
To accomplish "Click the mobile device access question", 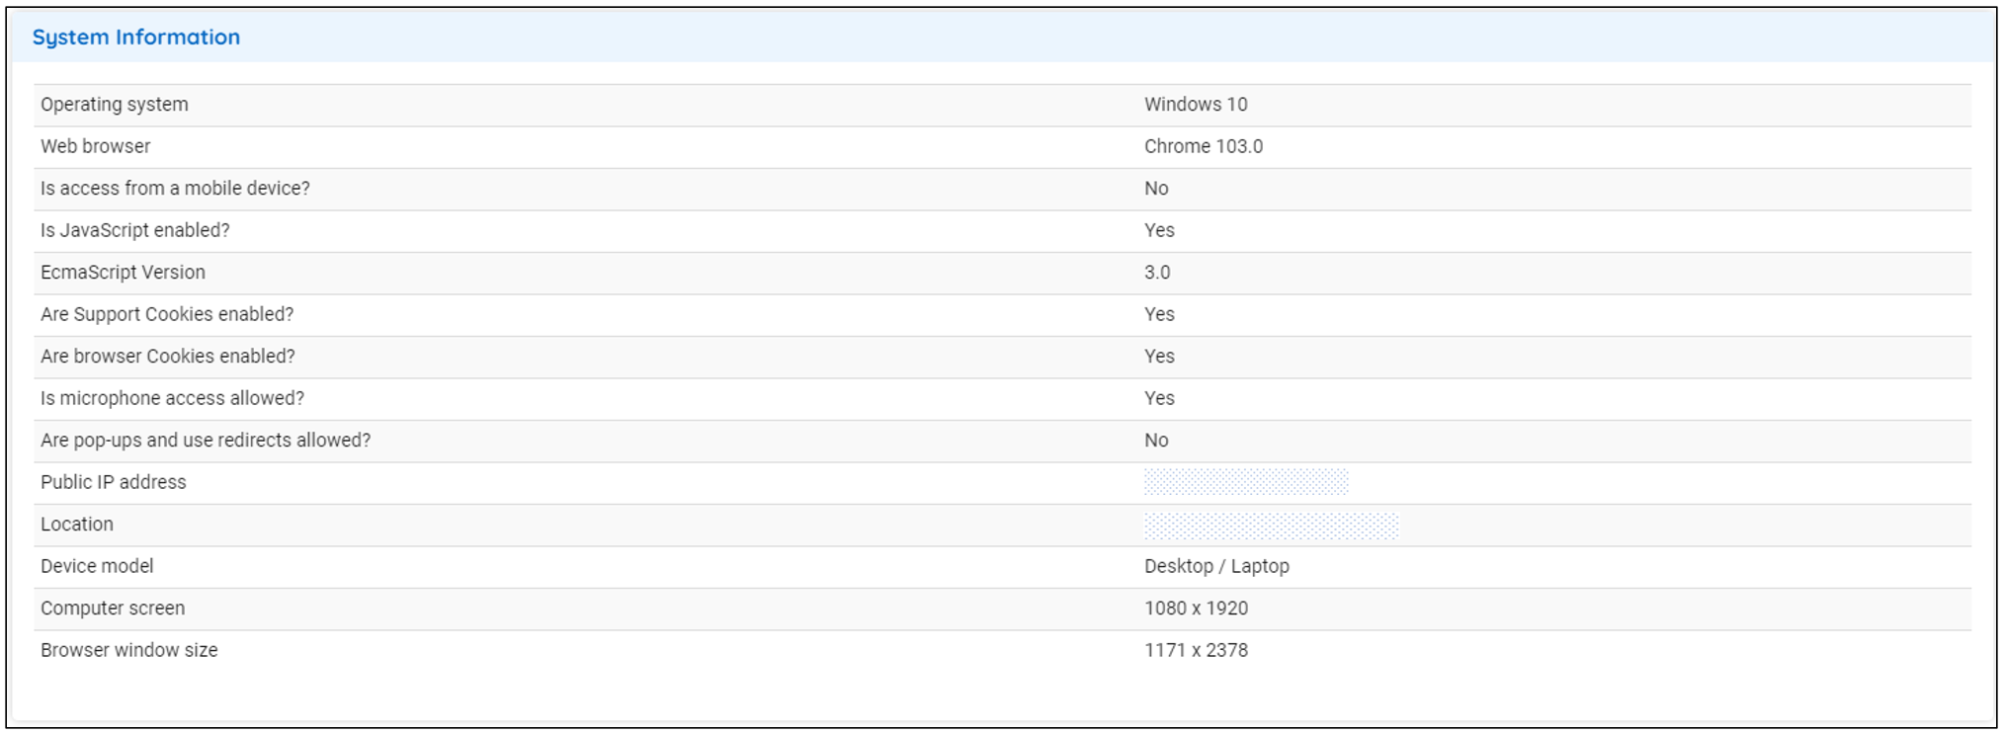I will (175, 189).
